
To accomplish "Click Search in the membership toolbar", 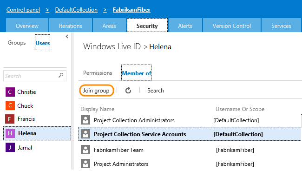I will [x=156, y=90].
